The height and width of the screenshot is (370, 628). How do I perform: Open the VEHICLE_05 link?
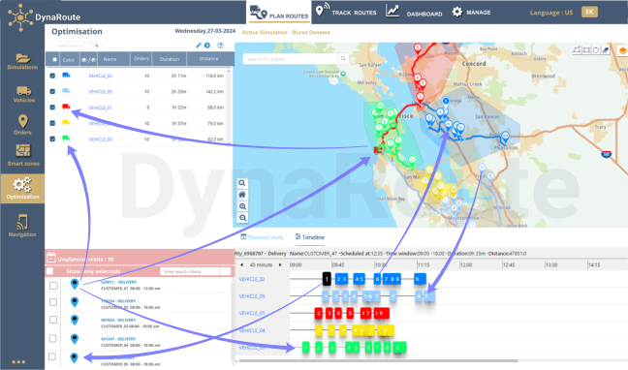100,92
